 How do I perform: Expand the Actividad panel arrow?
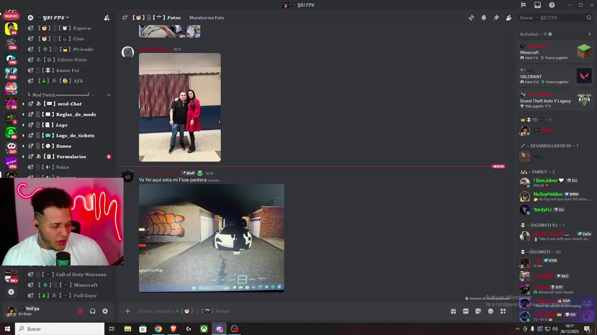(x=590, y=34)
